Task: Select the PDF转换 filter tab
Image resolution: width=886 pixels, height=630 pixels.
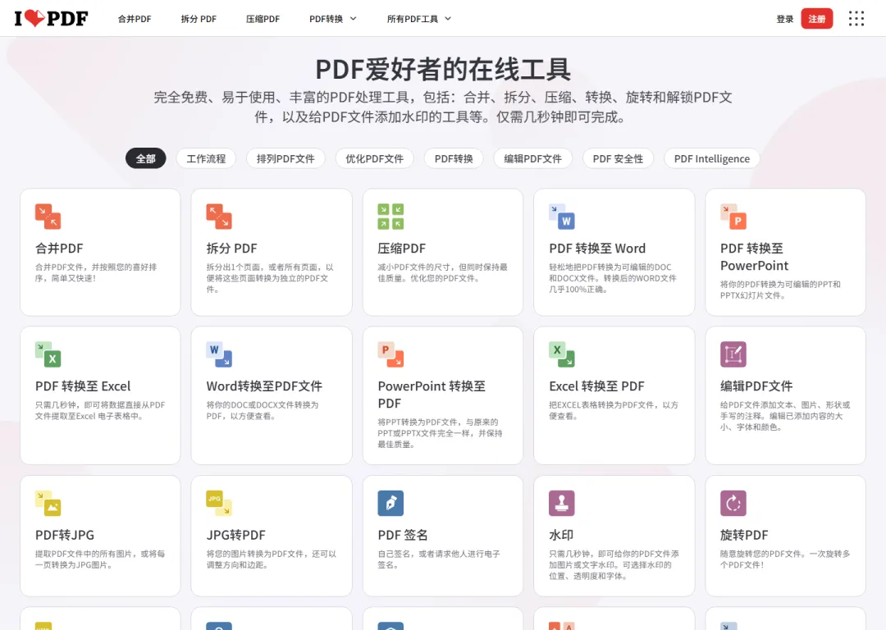Action: tap(454, 159)
